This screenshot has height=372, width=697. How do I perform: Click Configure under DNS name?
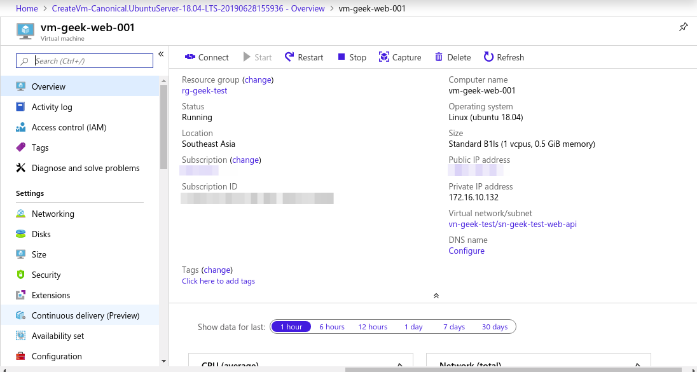pos(466,251)
